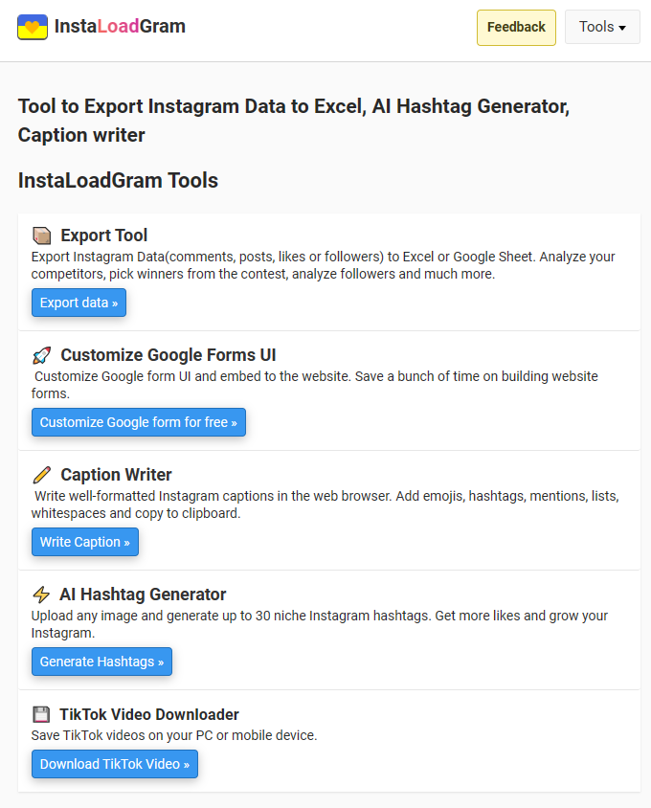651x808 pixels.
Task: Click the pencil icon beside Caption Writer
Action: click(41, 475)
